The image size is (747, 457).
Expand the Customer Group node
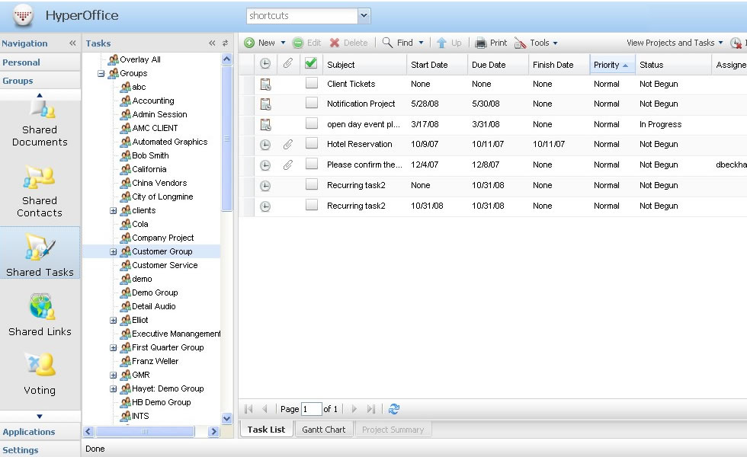click(x=114, y=252)
